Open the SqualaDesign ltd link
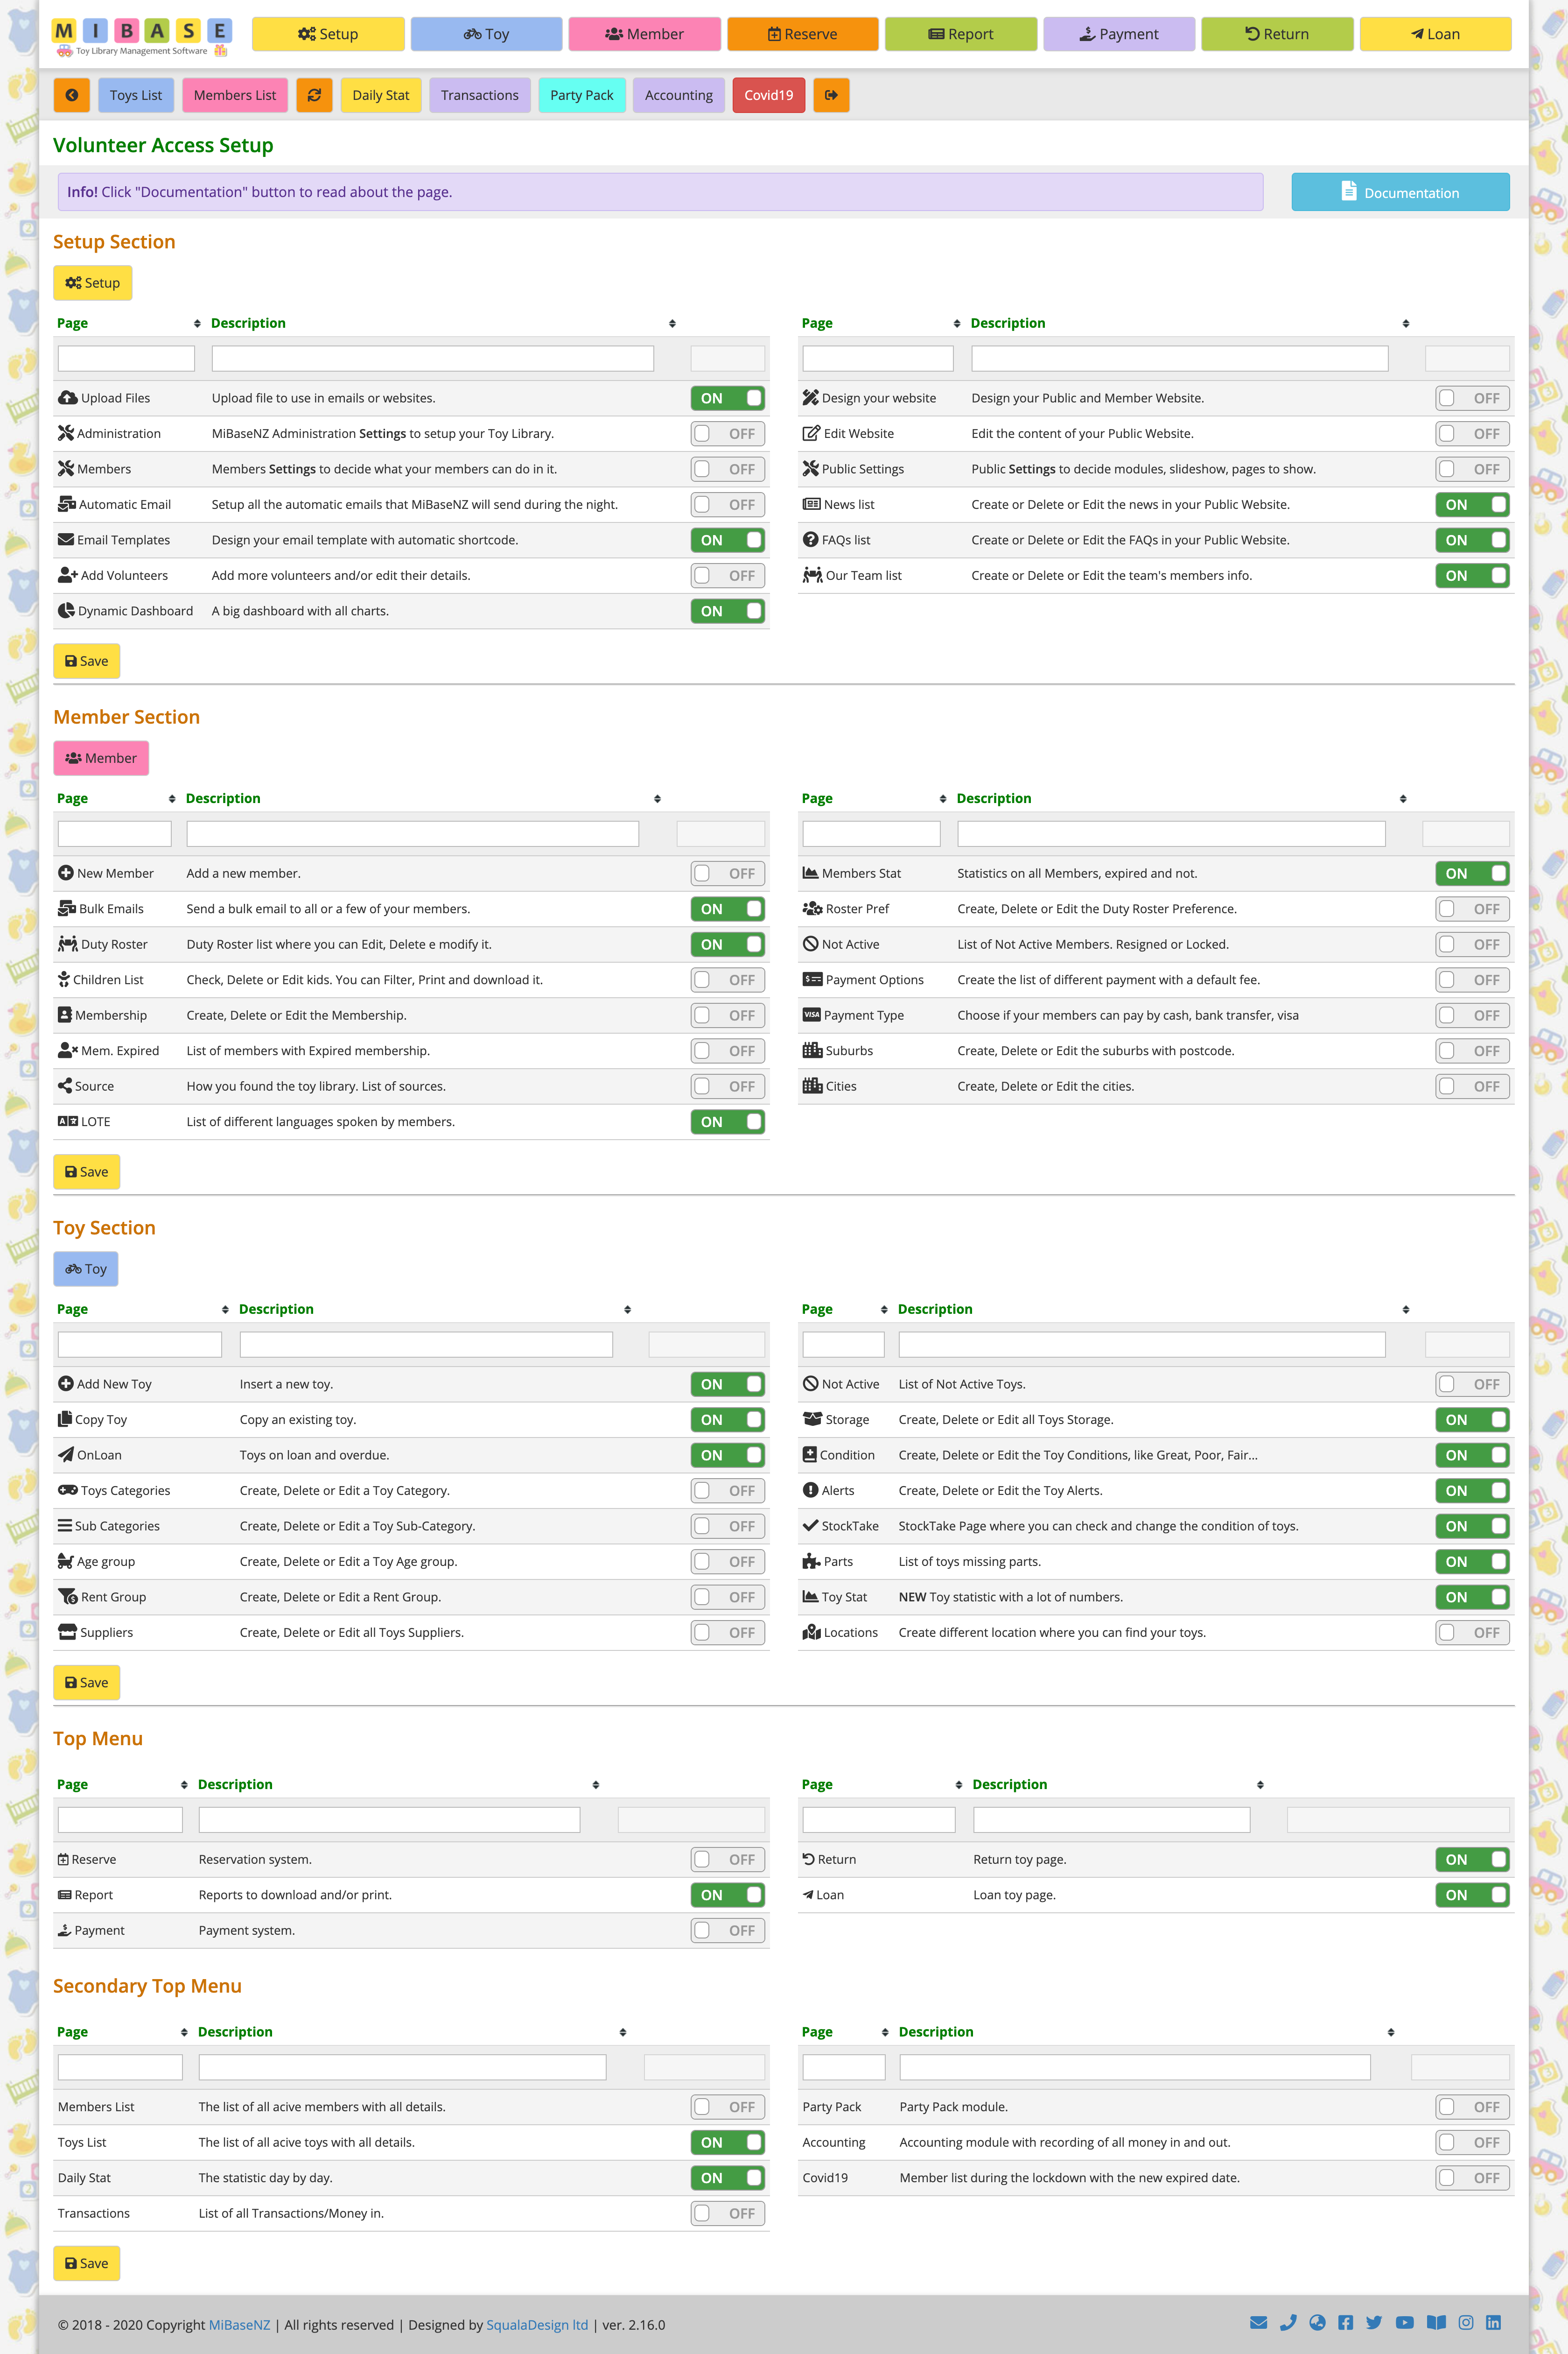Image resolution: width=1568 pixels, height=2354 pixels. coord(537,2324)
